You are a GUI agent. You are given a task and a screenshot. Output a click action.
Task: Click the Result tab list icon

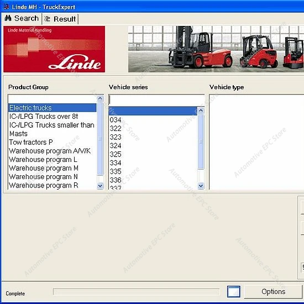[x=47, y=19]
